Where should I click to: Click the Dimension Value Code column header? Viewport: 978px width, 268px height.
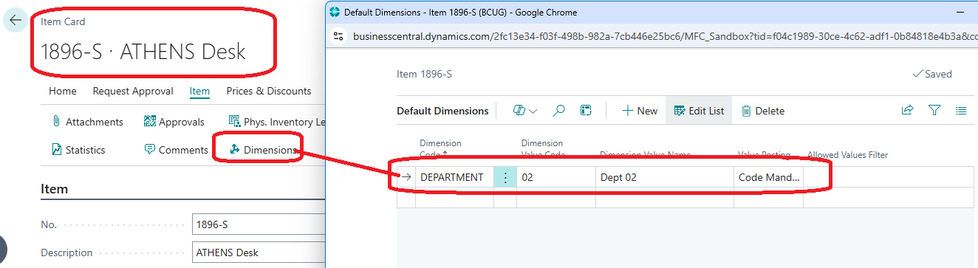(x=544, y=149)
